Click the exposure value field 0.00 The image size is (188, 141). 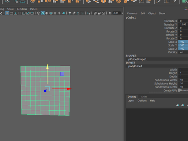(x=116, y=13)
